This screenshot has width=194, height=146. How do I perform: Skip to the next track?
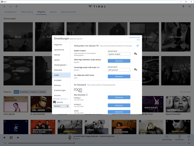pos(18,137)
